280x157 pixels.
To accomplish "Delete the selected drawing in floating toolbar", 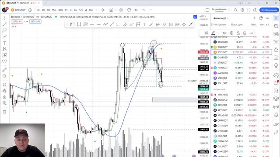I will click(245, 33).
